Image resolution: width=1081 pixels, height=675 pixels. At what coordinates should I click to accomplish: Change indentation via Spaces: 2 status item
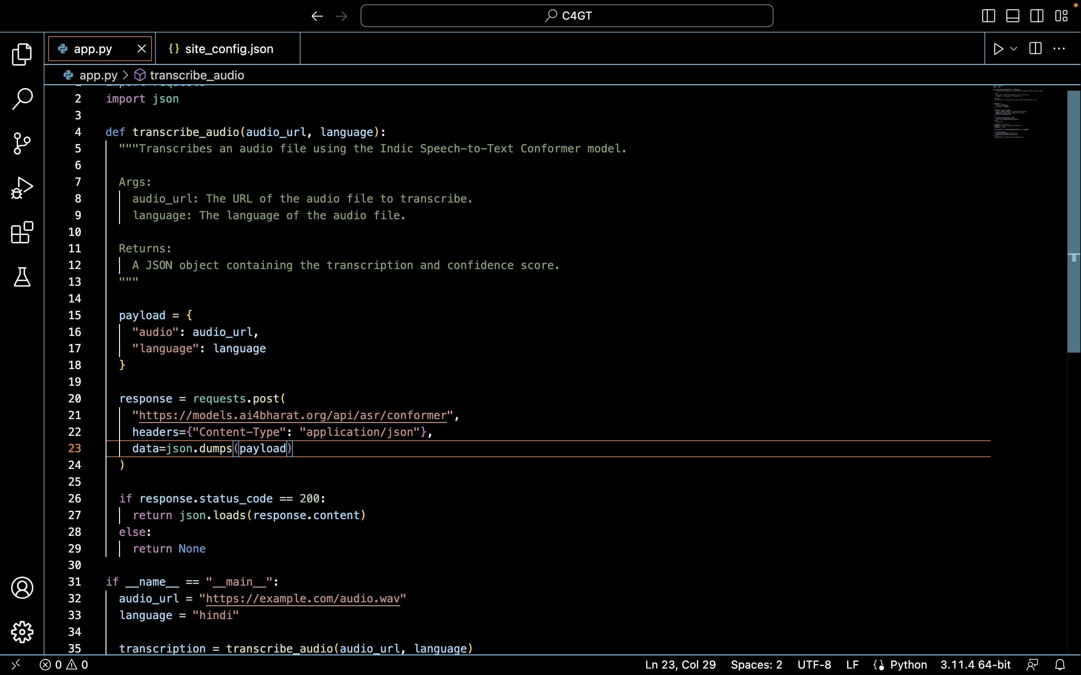point(756,664)
